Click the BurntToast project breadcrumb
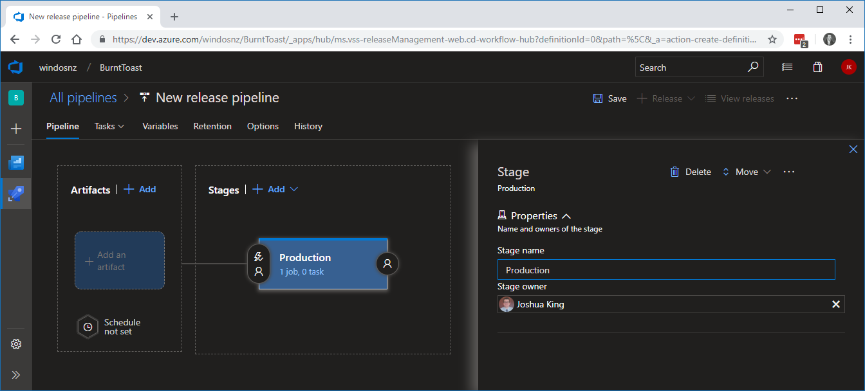 [x=121, y=68]
